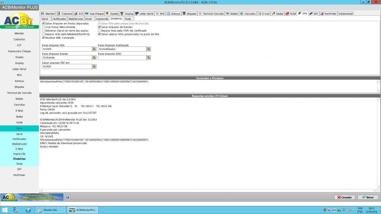Go to Sedex in the left sidebar
This screenshot has width=381, height=214.
tap(19, 117)
